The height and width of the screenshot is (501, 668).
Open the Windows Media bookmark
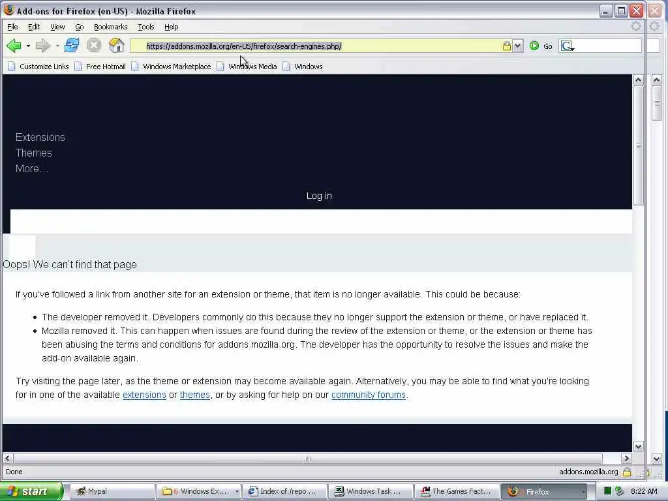(x=247, y=67)
